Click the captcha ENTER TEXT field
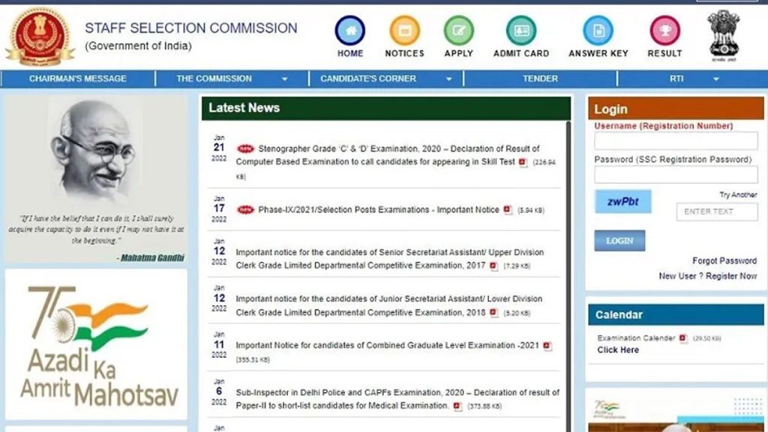The image size is (768, 432). pyautogui.click(x=717, y=211)
